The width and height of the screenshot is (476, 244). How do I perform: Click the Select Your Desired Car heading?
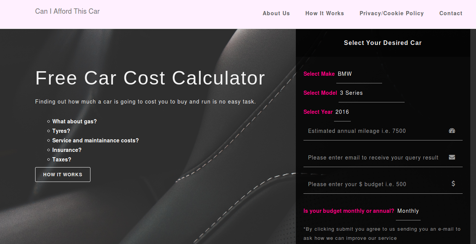coord(383,43)
